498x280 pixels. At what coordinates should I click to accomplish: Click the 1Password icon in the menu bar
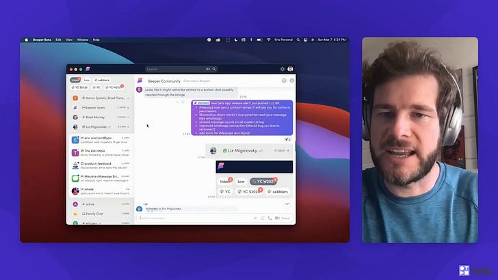[209, 40]
